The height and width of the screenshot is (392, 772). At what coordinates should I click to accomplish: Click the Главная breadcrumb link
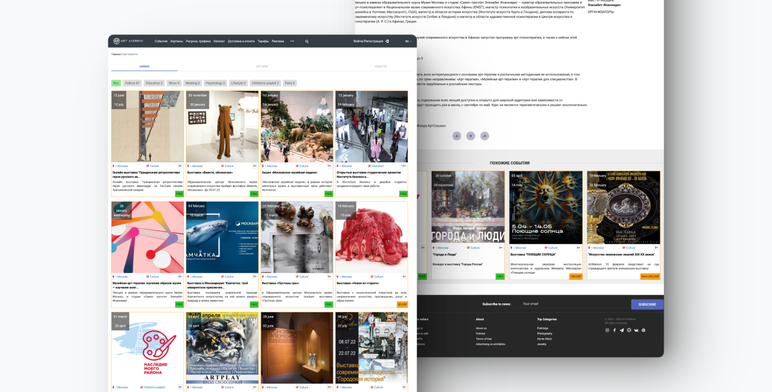click(116, 54)
